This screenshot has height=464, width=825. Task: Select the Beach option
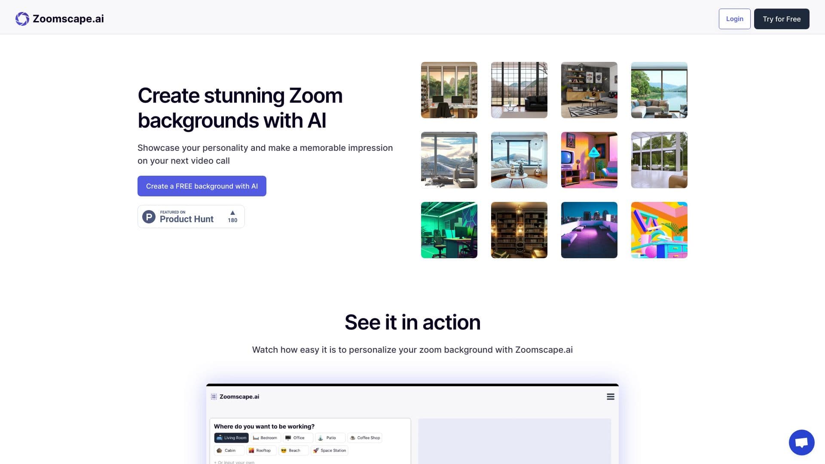(293, 451)
